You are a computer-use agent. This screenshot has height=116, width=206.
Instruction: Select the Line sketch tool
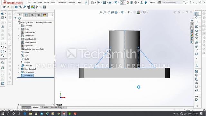coord(197,23)
